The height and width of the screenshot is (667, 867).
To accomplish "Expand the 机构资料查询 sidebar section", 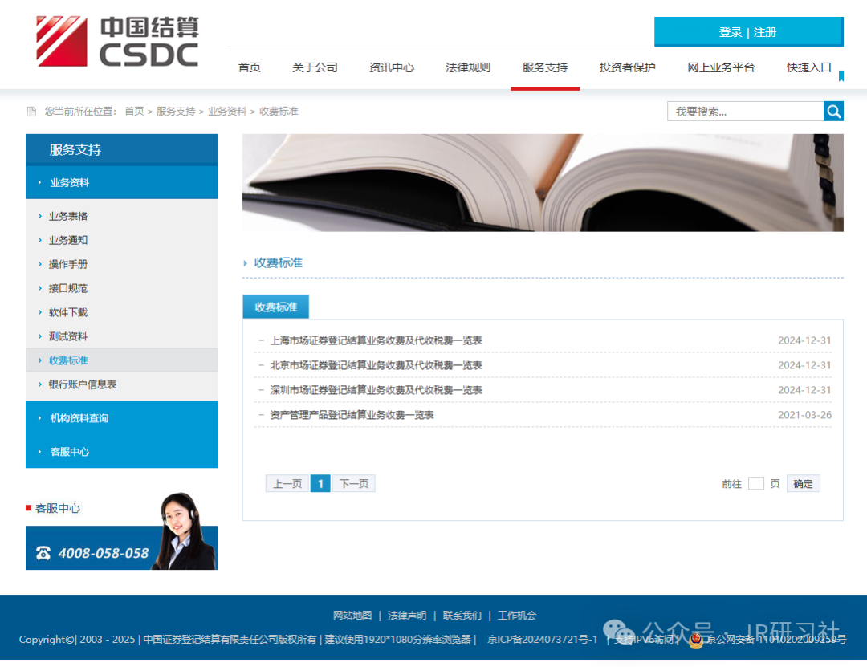I will (122, 418).
